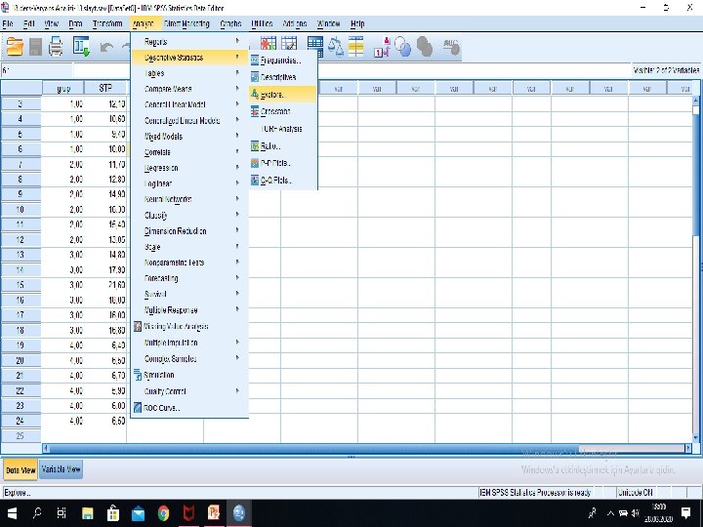Expand Nonparametric Tests submenu
The height and width of the screenshot is (527, 703).
click(189, 263)
